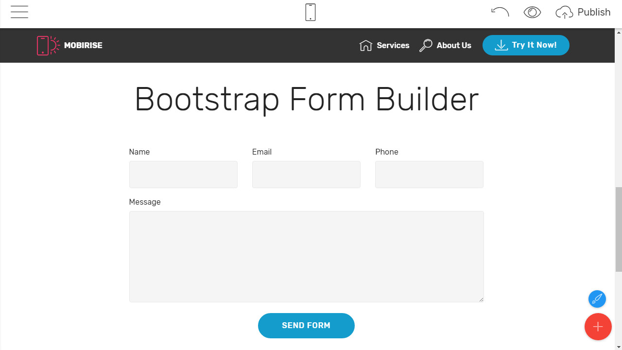The image size is (622, 350).
Task: Open the Services menu item
Action: tap(393, 45)
